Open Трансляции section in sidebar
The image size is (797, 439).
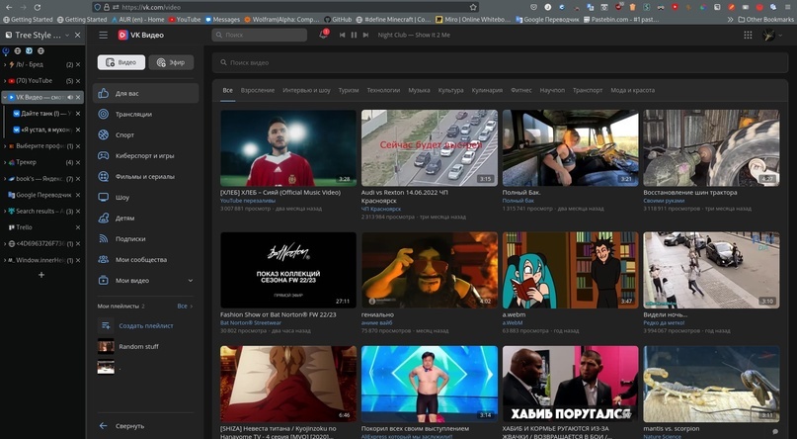[133, 114]
